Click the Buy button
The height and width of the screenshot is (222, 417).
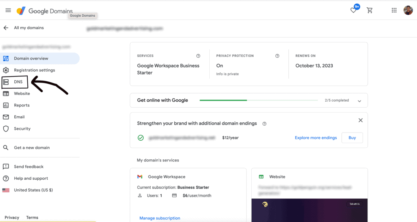352,138
